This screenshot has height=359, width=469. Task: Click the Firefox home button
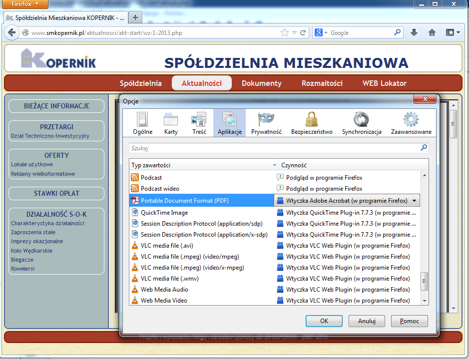432,32
